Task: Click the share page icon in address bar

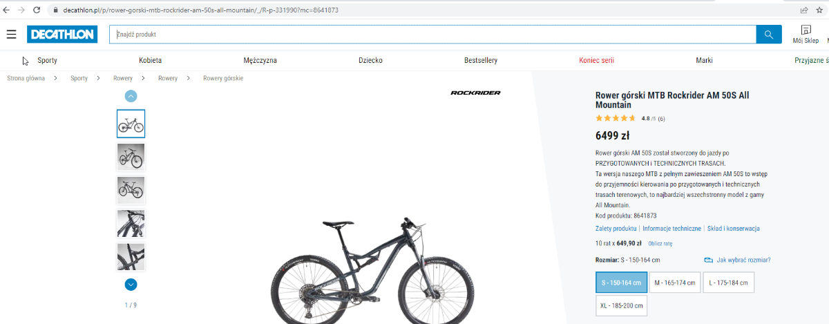Action: click(x=804, y=10)
